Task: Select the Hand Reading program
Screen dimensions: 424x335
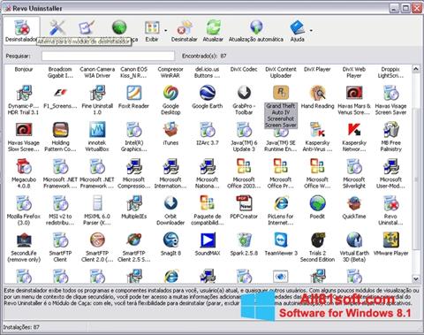Action: [x=317, y=96]
